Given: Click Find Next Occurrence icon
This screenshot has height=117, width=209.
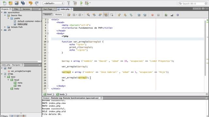Looking at the screenshot, I should [x=100, y=15].
